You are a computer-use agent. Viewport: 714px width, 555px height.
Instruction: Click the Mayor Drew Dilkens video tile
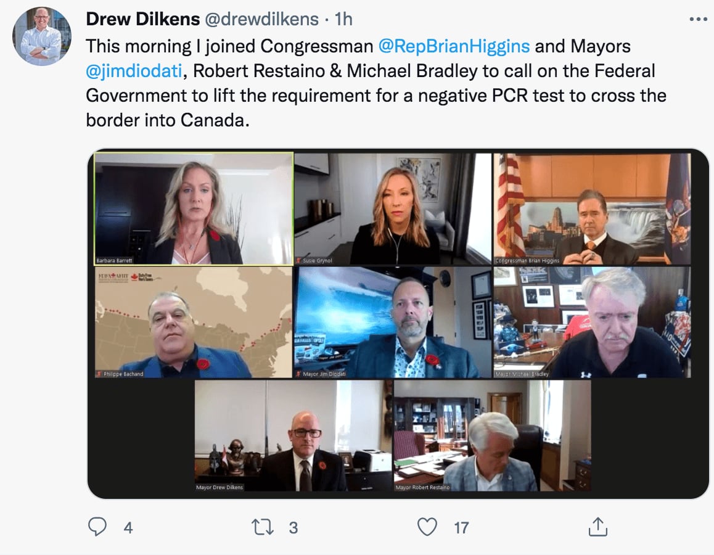coord(293,436)
